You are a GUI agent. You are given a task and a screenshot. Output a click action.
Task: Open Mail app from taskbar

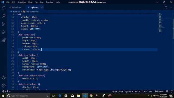tap(72, 96)
